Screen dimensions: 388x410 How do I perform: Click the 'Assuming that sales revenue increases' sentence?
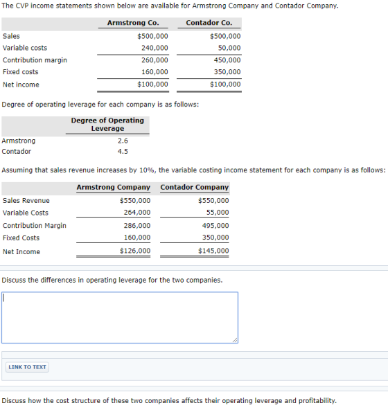point(193,170)
